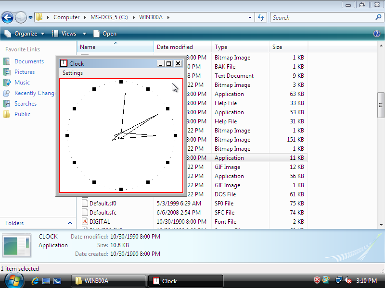Click the file list vertical scrollbar
385x288 pixels.
[381, 106]
